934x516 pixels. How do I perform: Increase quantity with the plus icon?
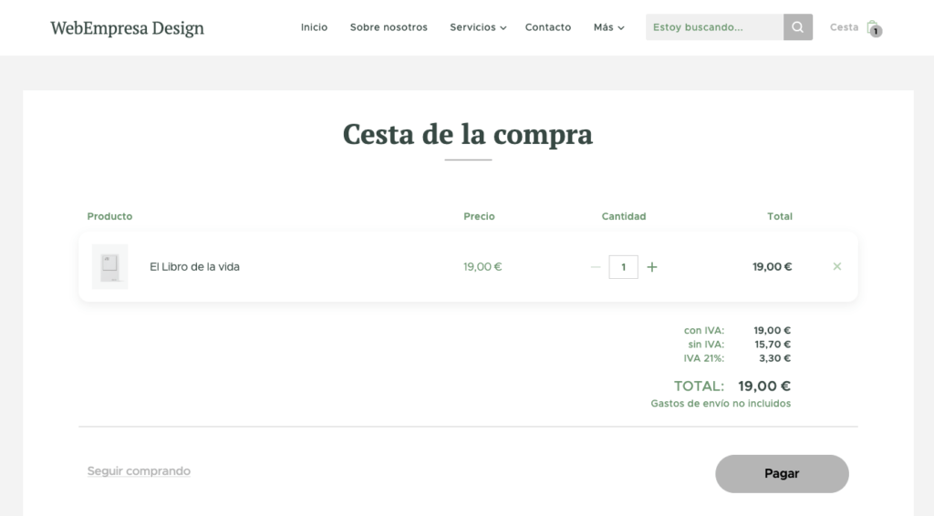click(x=651, y=267)
